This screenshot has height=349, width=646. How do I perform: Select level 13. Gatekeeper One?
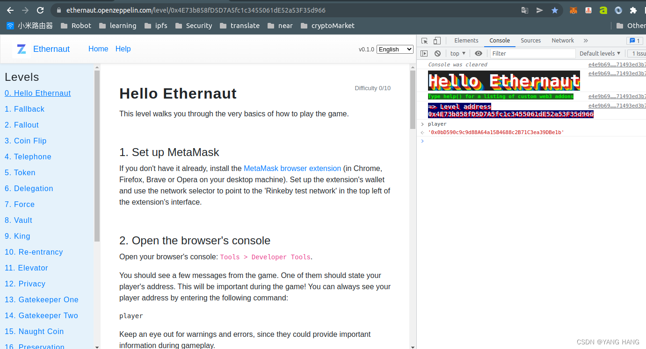[42, 299]
